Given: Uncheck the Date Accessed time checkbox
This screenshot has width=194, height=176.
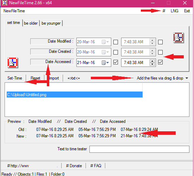Looking at the screenshot, I should click(x=160, y=62).
